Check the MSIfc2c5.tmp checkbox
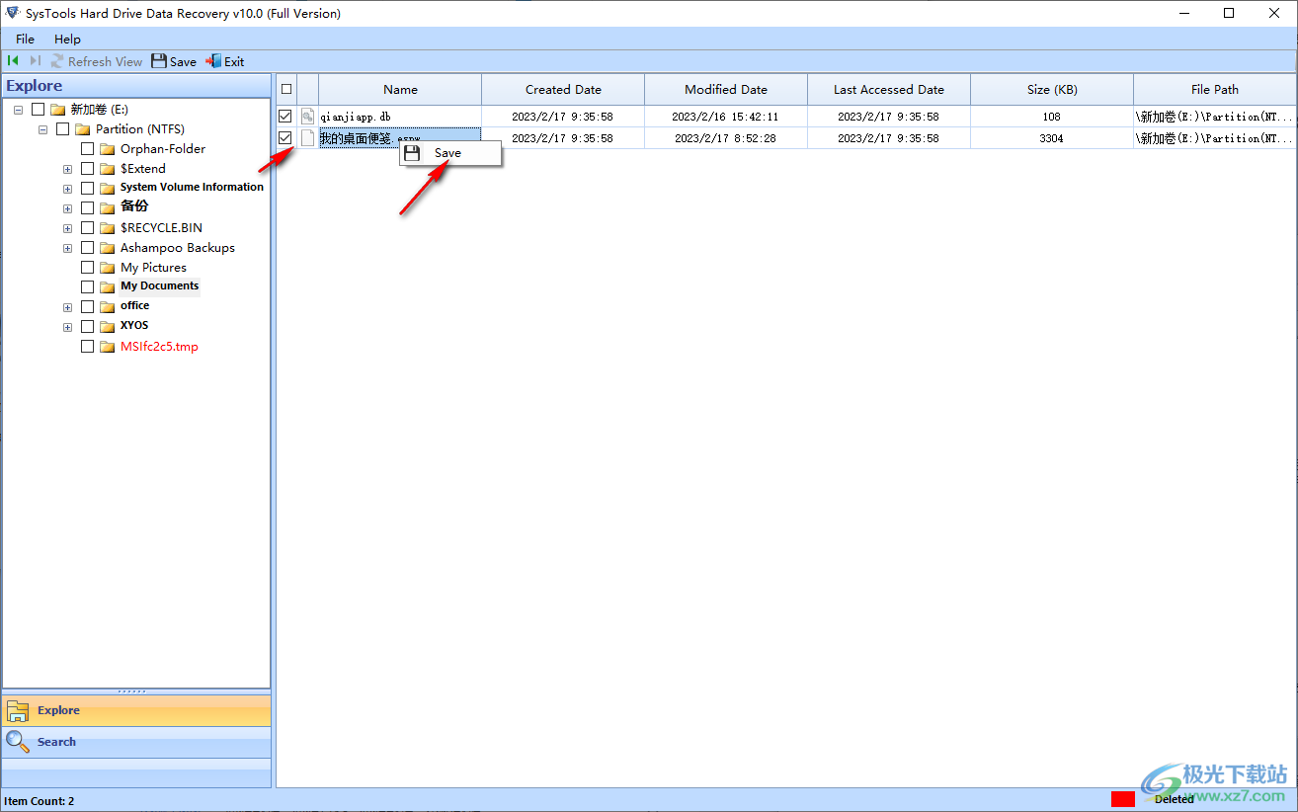 [x=88, y=347]
